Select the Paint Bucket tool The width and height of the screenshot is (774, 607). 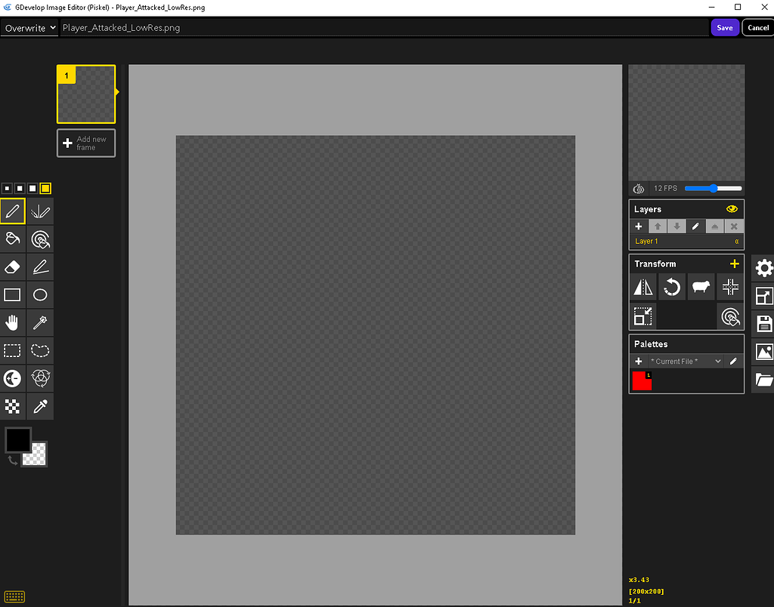point(12,239)
